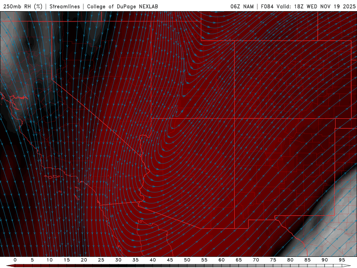Click the colorbar tick label "45"

170,260
